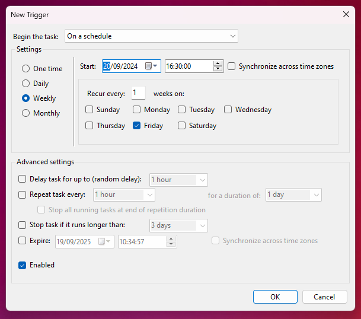Increase the start time with up arrow
The image size is (361, 319).
click(x=218, y=63)
